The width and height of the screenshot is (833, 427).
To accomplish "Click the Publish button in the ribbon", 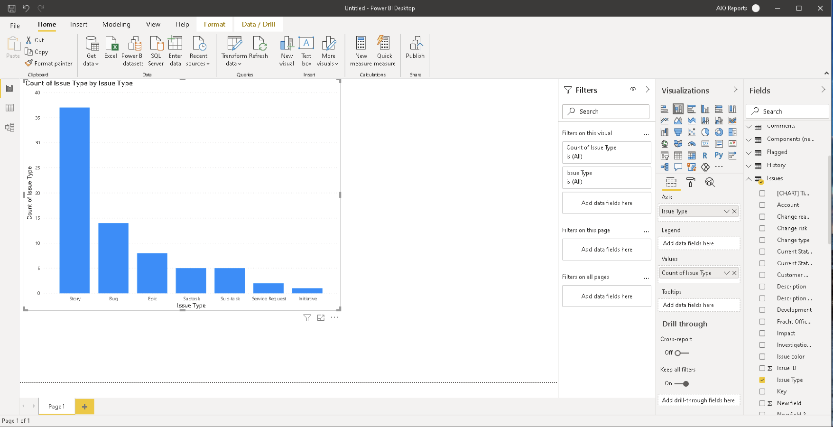I will click(415, 50).
